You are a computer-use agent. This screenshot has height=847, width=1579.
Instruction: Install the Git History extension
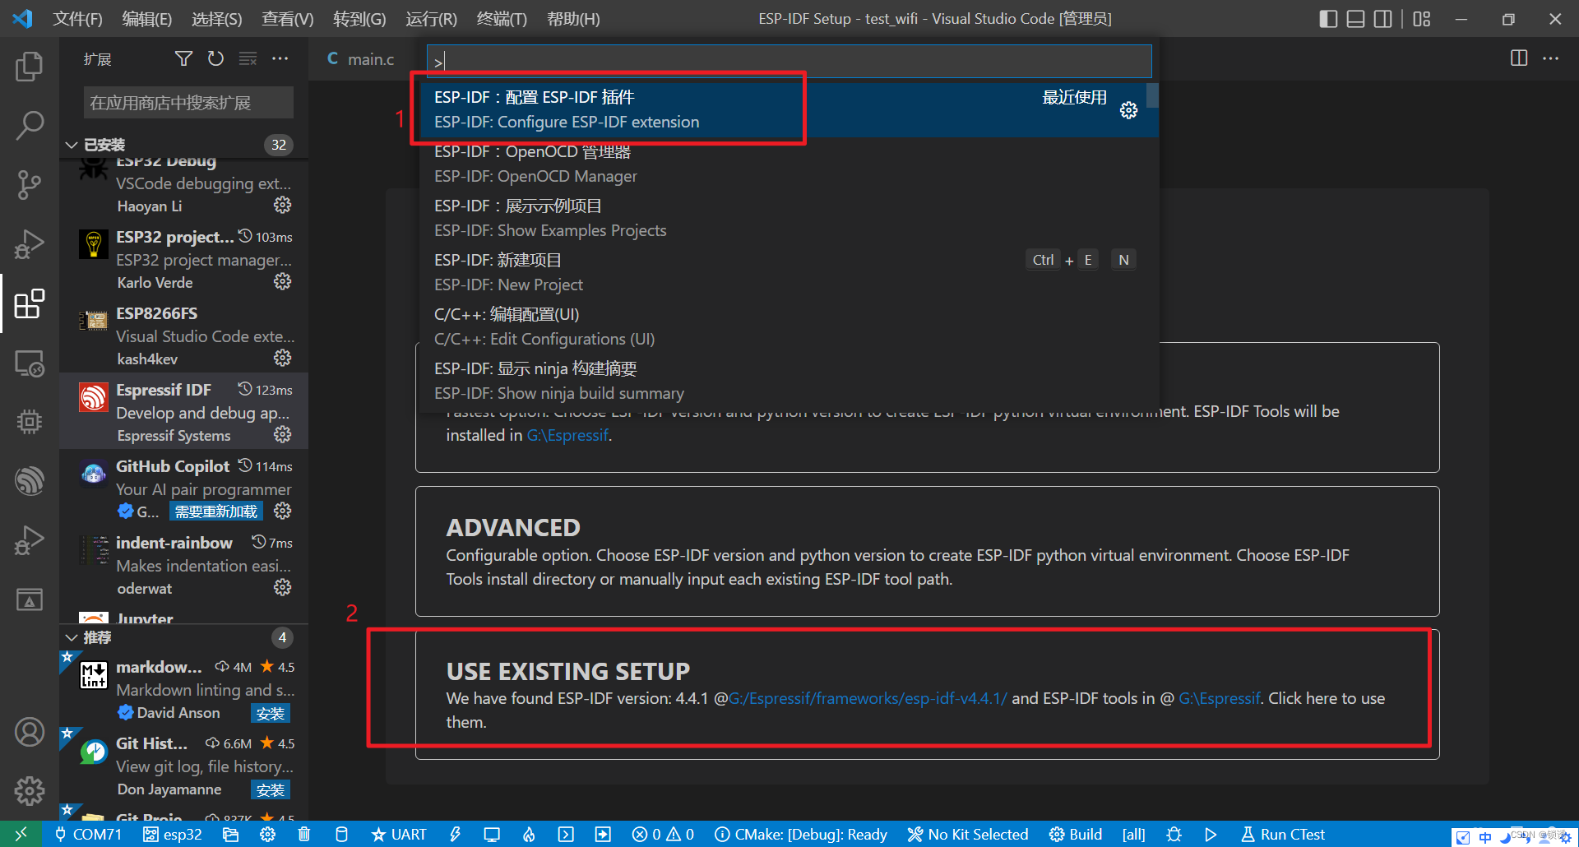point(270,789)
